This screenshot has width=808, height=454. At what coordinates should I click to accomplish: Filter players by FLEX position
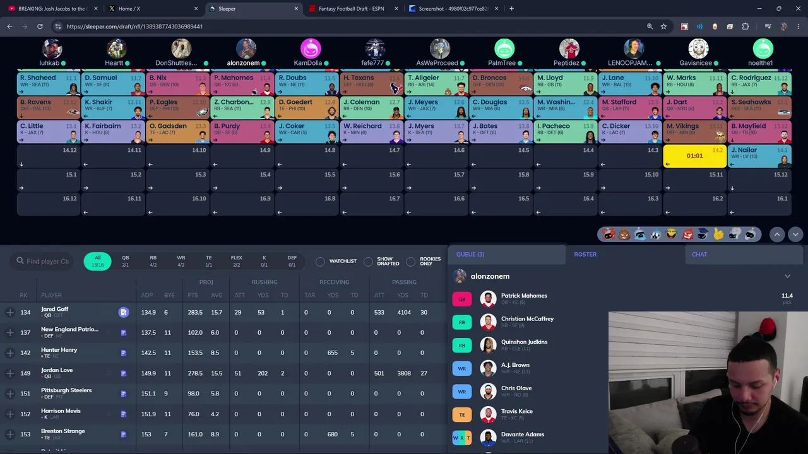(x=237, y=261)
